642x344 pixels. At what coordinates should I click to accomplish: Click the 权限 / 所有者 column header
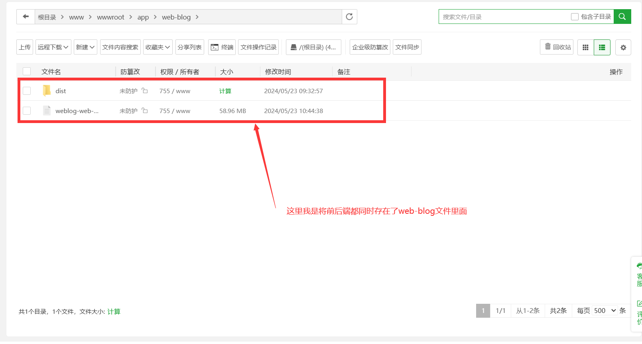click(x=179, y=72)
